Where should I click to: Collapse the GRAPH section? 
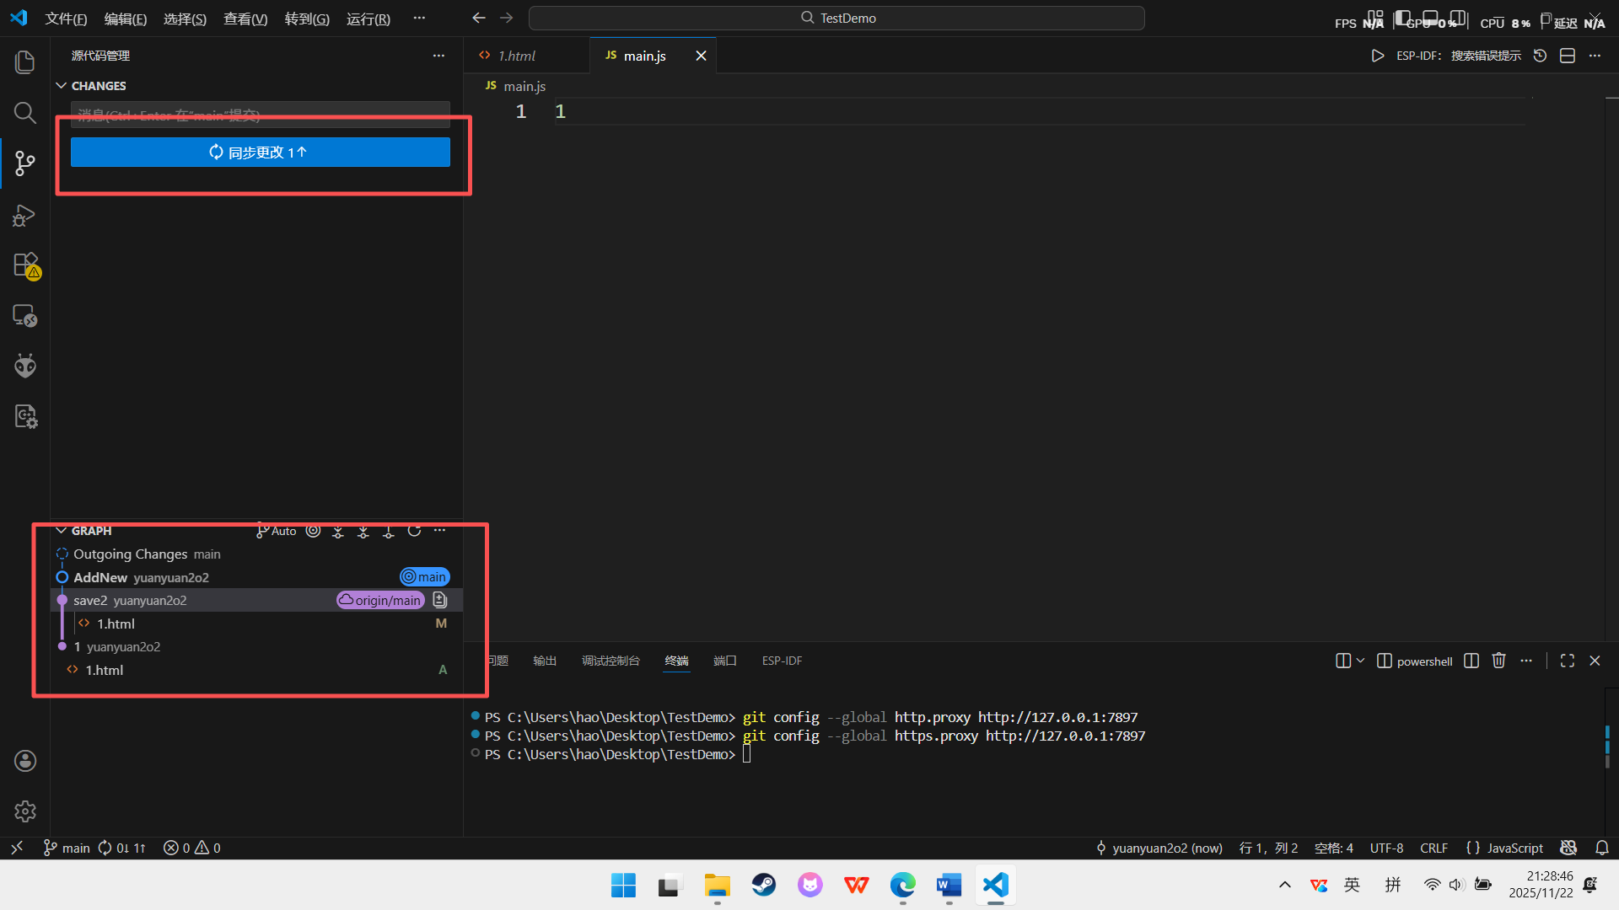[61, 530]
